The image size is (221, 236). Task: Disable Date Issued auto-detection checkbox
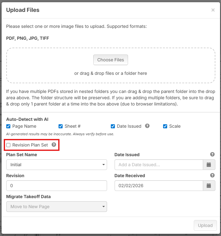tap(113, 126)
